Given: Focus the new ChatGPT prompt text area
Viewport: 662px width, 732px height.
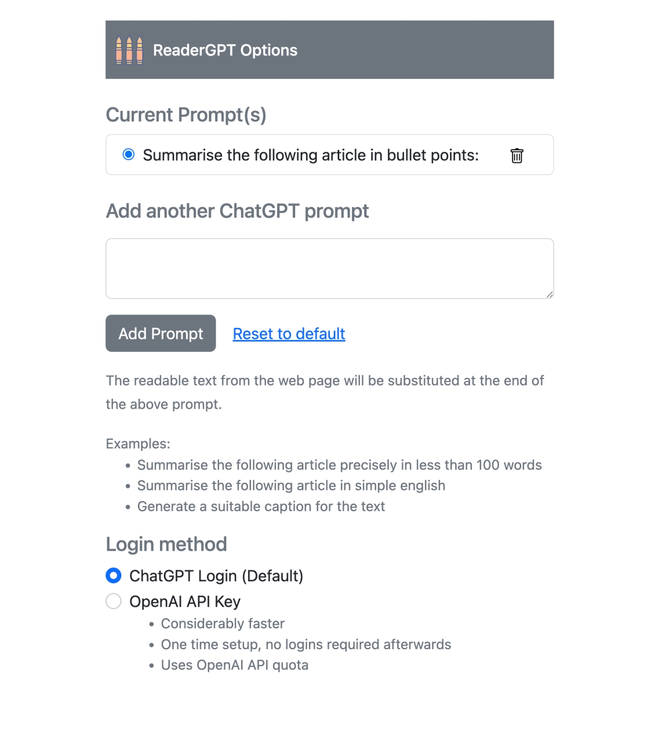Looking at the screenshot, I should pyautogui.click(x=329, y=268).
